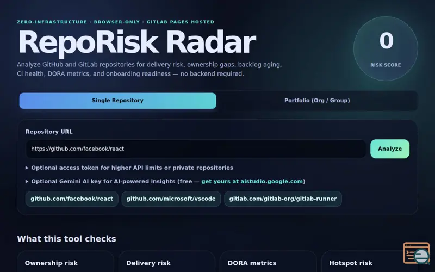Viewport: 435px width, 272px height.
Task: Select the Ownership risk card
Action: click(65, 262)
